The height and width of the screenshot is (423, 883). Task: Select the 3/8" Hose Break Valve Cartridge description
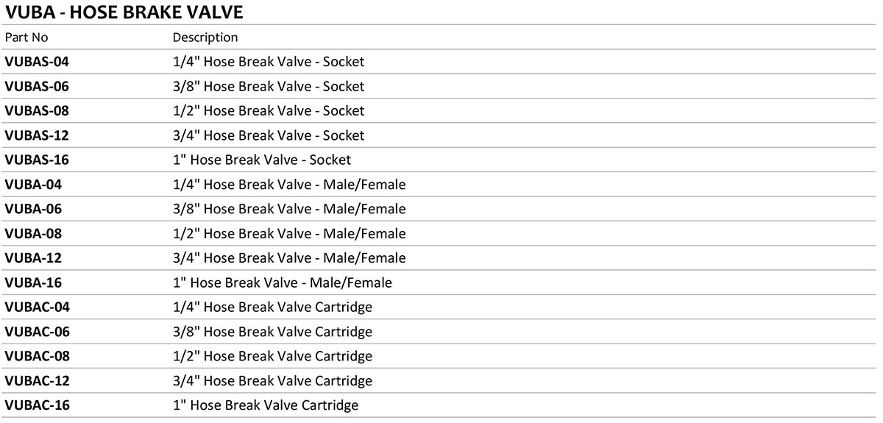click(272, 332)
